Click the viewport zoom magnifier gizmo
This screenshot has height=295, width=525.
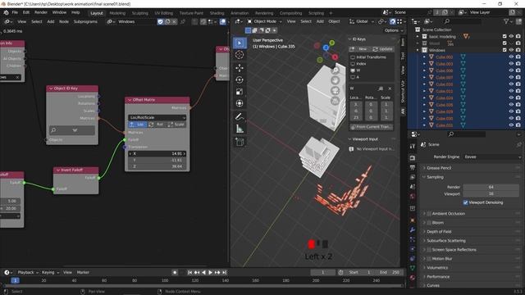point(336,70)
